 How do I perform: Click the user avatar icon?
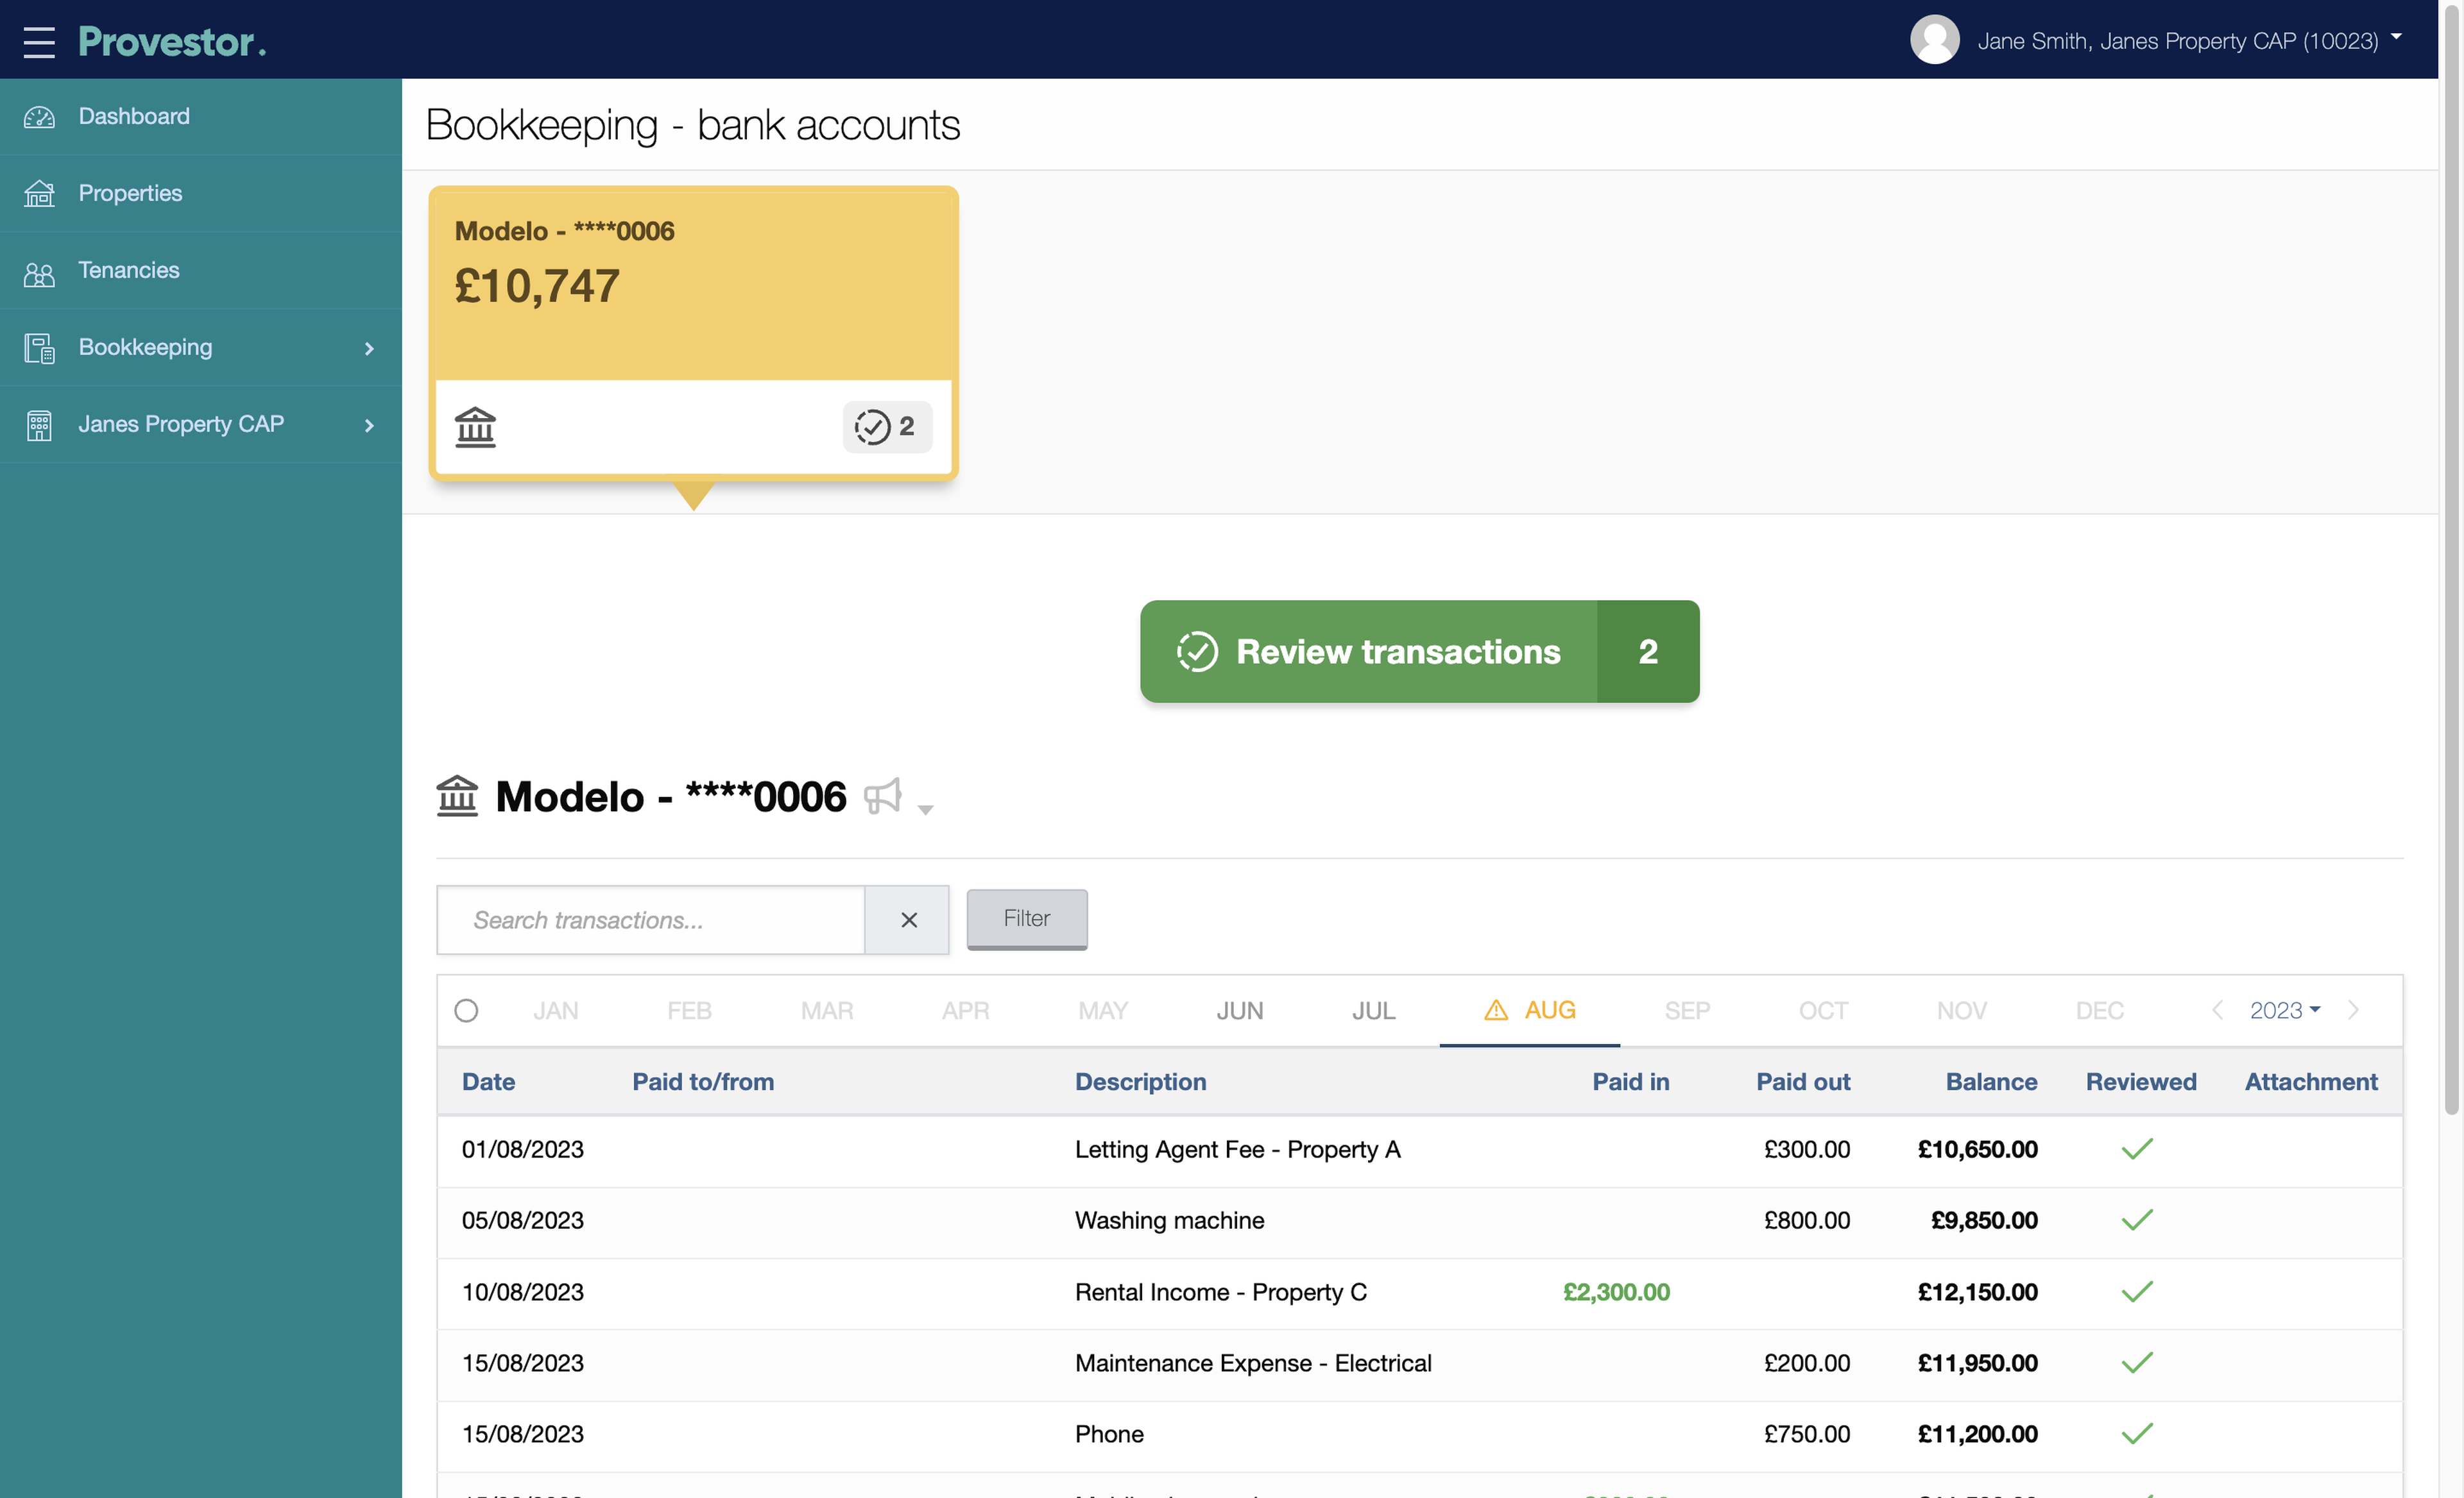[1934, 40]
